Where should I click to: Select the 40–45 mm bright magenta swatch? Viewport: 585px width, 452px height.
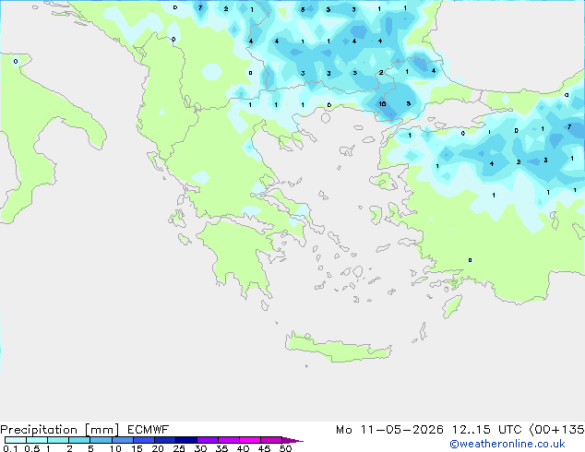(250, 440)
